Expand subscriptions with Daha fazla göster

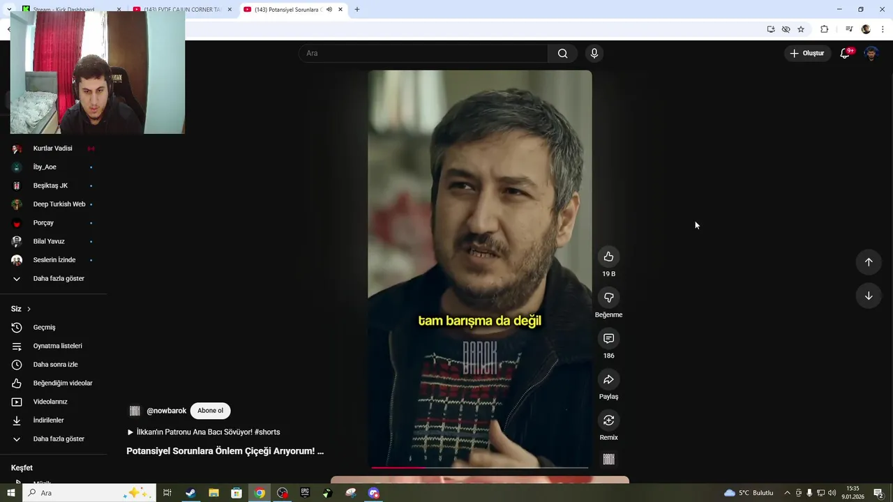click(x=53, y=279)
